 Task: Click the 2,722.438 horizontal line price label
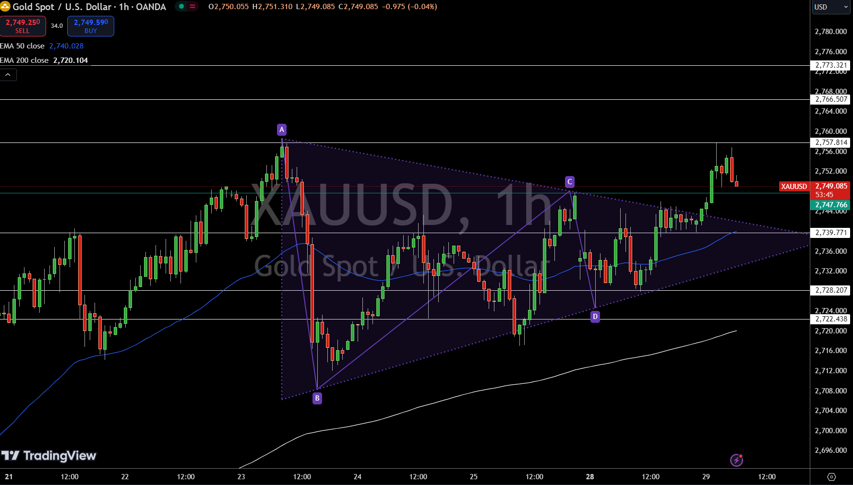pos(830,319)
